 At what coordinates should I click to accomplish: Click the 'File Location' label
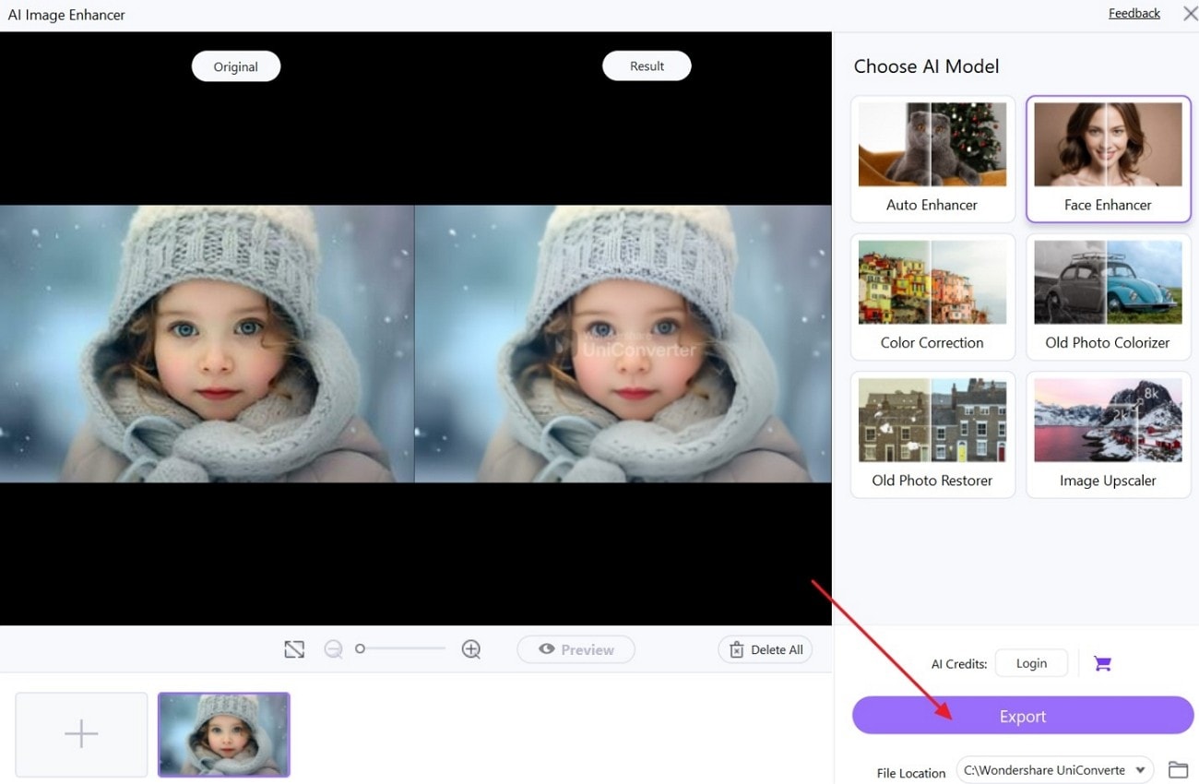point(911,773)
